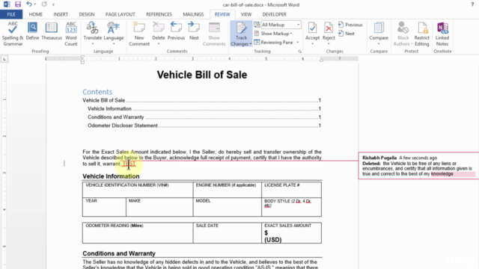Open the Undo history dropdown arrow
This screenshot has width=479, height=269.
tap(35, 4)
